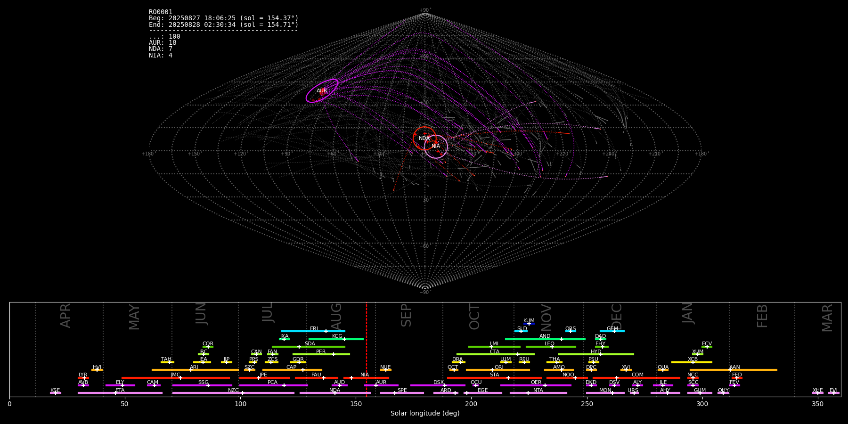This screenshot has height=424, width=848.
Task: Select the SPE shower bar in timeline
Action: (402, 393)
